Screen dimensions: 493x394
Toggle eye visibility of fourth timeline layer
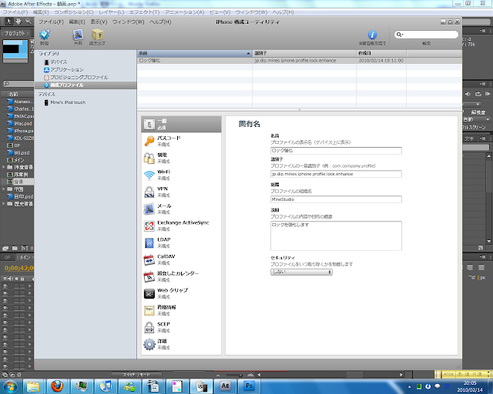(5, 308)
